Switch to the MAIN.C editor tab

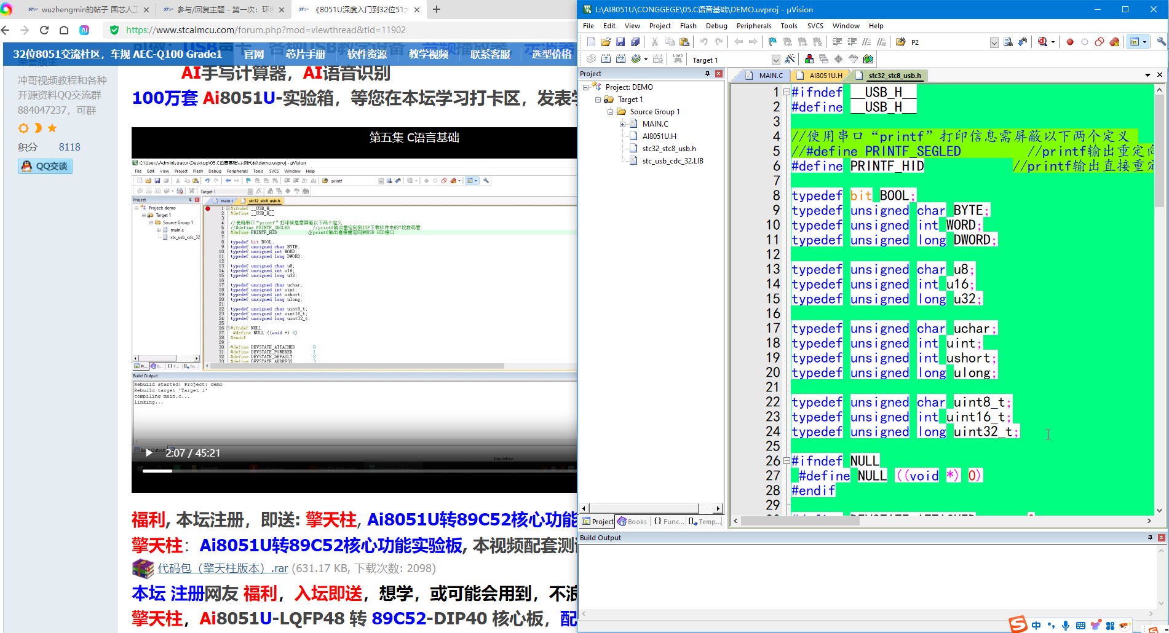[x=764, y=76]
